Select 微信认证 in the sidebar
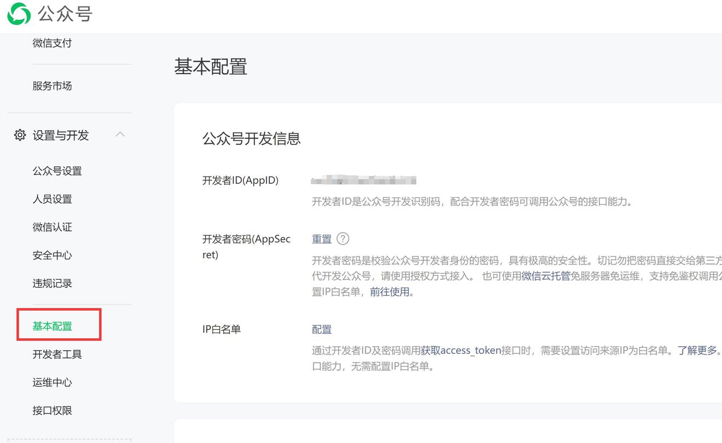Viewport: 722px width, 443px height. click(x=52, y=228)
